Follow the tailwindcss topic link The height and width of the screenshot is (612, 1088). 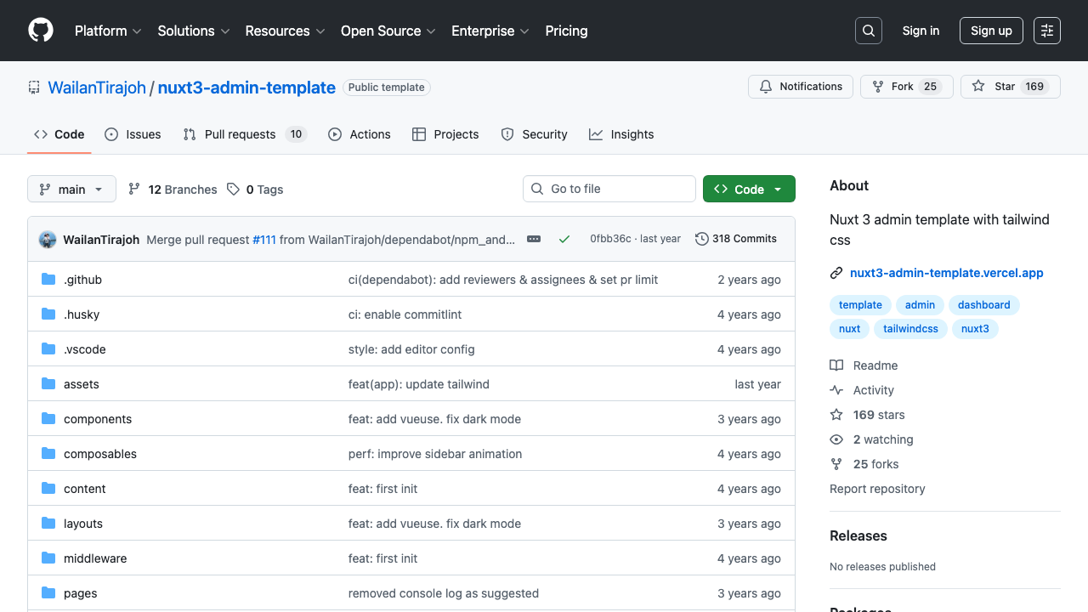(910, 329)
